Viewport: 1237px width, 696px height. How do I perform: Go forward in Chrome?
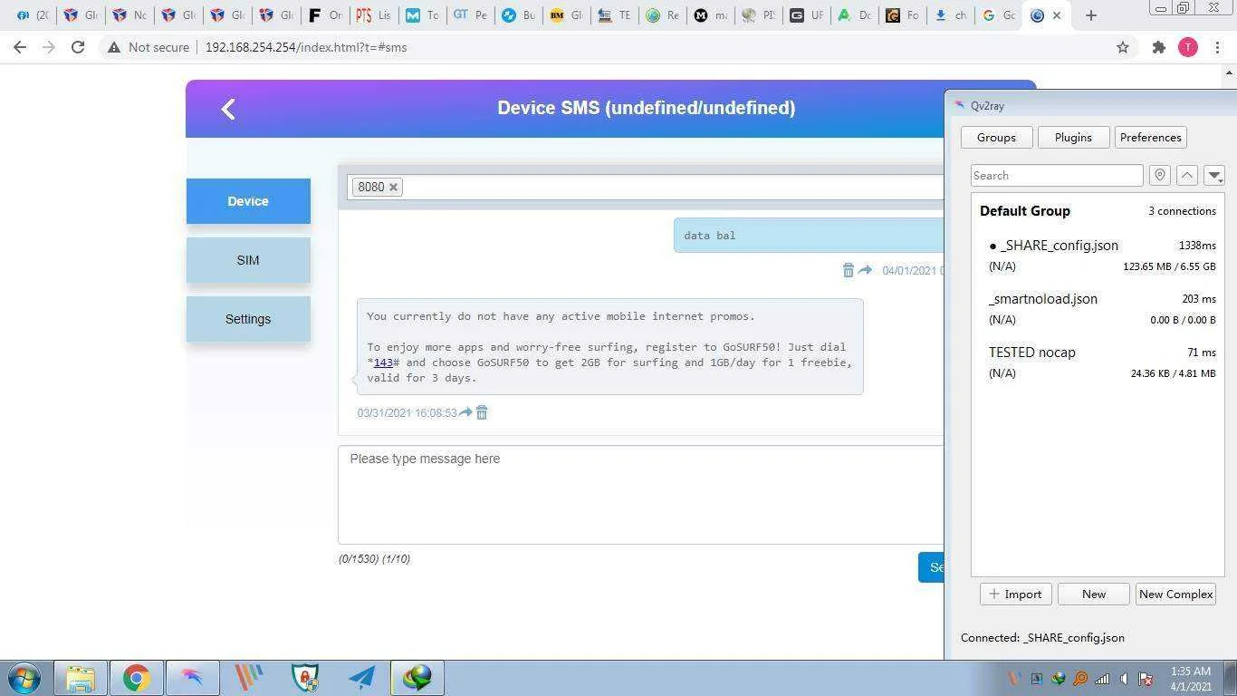[49, 47]
